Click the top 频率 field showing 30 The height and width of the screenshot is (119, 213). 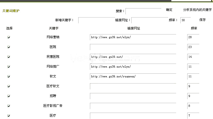185,20
